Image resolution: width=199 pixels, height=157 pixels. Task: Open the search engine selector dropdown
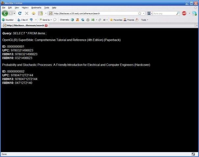150,13
